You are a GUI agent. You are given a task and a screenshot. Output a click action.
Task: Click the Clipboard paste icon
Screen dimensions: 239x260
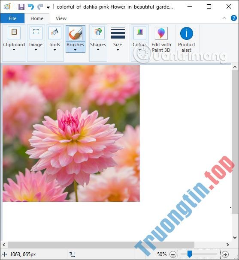(x=14, y=33)
